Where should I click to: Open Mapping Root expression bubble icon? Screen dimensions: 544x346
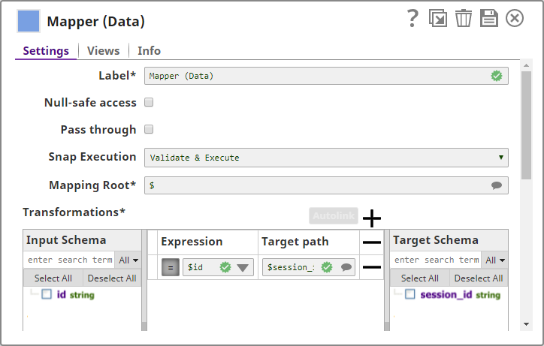click(497, 185)
